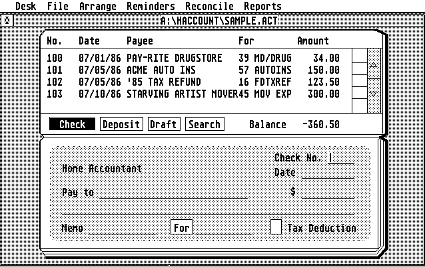Click the dollar amount field
Screen dimensions: 425x267
pos(328,193)
